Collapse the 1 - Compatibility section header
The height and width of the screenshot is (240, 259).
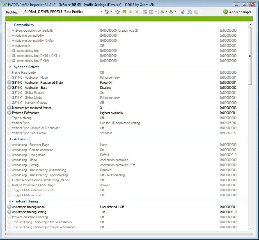[x=22, y=25]
